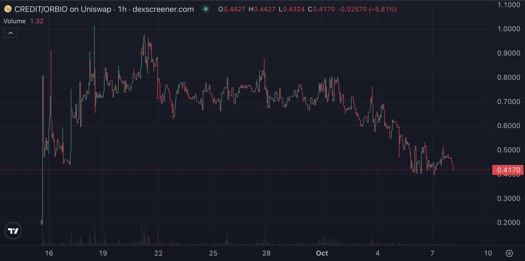Click the gold CREDIT token coin icon
The width and height of the screenshot is (525, 261).
(x=7, y=9)
